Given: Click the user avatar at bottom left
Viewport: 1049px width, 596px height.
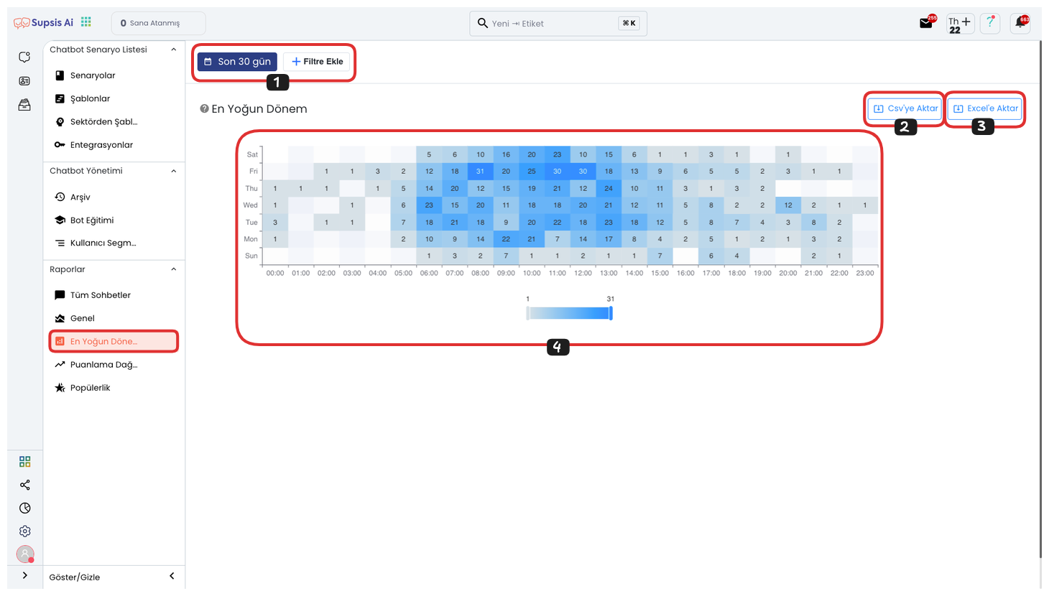Looking at the screenshot, I should coord(25,554).
